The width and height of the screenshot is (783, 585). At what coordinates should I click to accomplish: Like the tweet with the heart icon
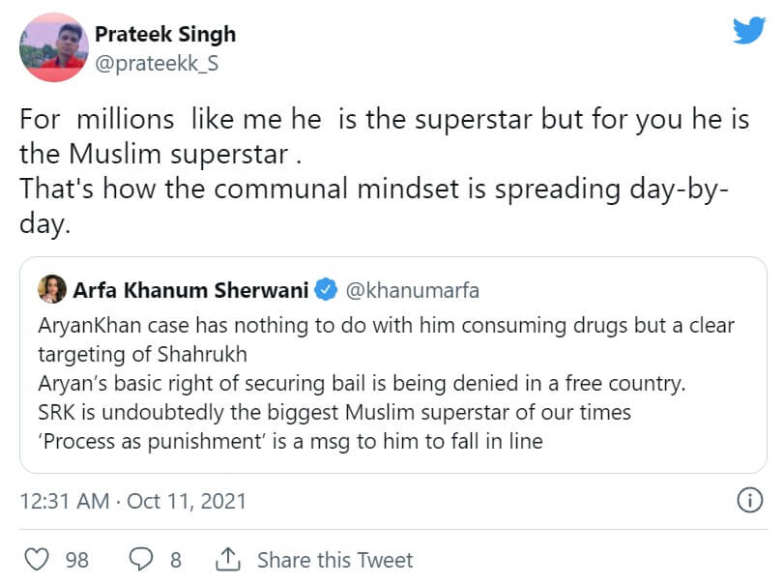point(36,560)
